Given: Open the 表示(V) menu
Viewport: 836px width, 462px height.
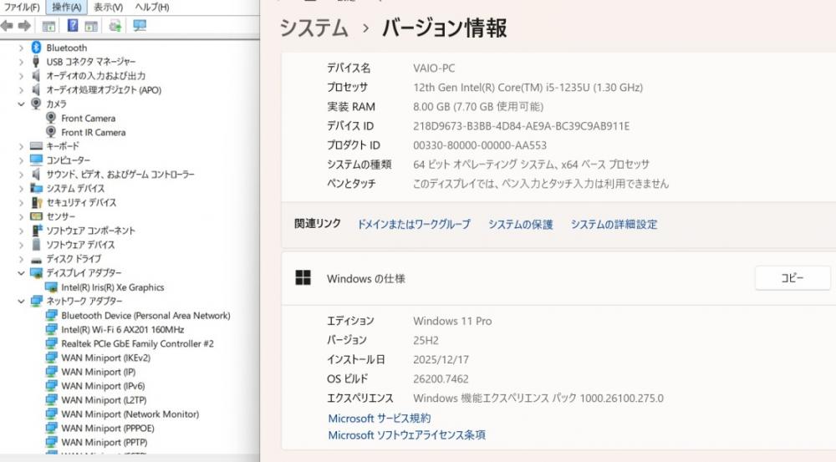Looking at the screenshot, I should click(108, 8).
